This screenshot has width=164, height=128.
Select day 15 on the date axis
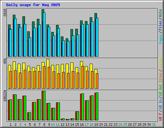(77, 124)
